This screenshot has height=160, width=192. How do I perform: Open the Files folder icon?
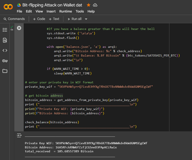[5, 71]
